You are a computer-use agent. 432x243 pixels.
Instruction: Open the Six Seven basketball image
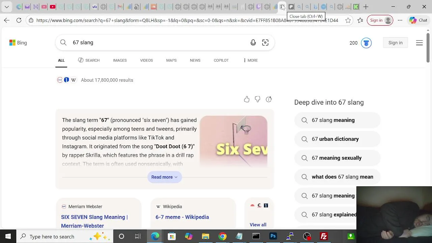tap(234, 141)
